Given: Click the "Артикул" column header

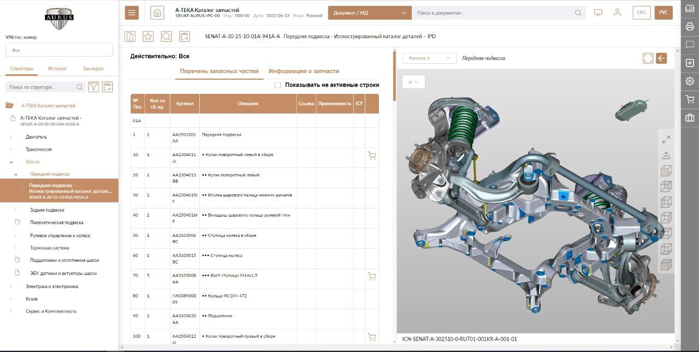Looking at the screenshot, I should [185, 104].
